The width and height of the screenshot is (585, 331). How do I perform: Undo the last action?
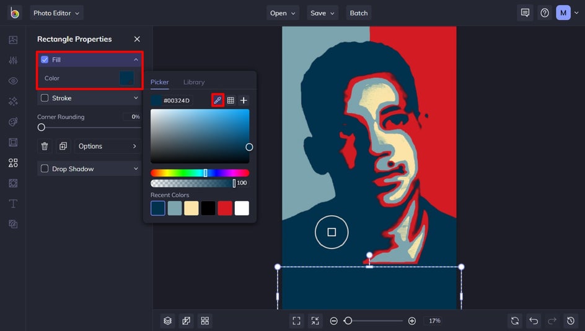[x=534, y=320]
